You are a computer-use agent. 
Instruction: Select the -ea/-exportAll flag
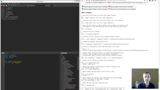coord(64,76)
